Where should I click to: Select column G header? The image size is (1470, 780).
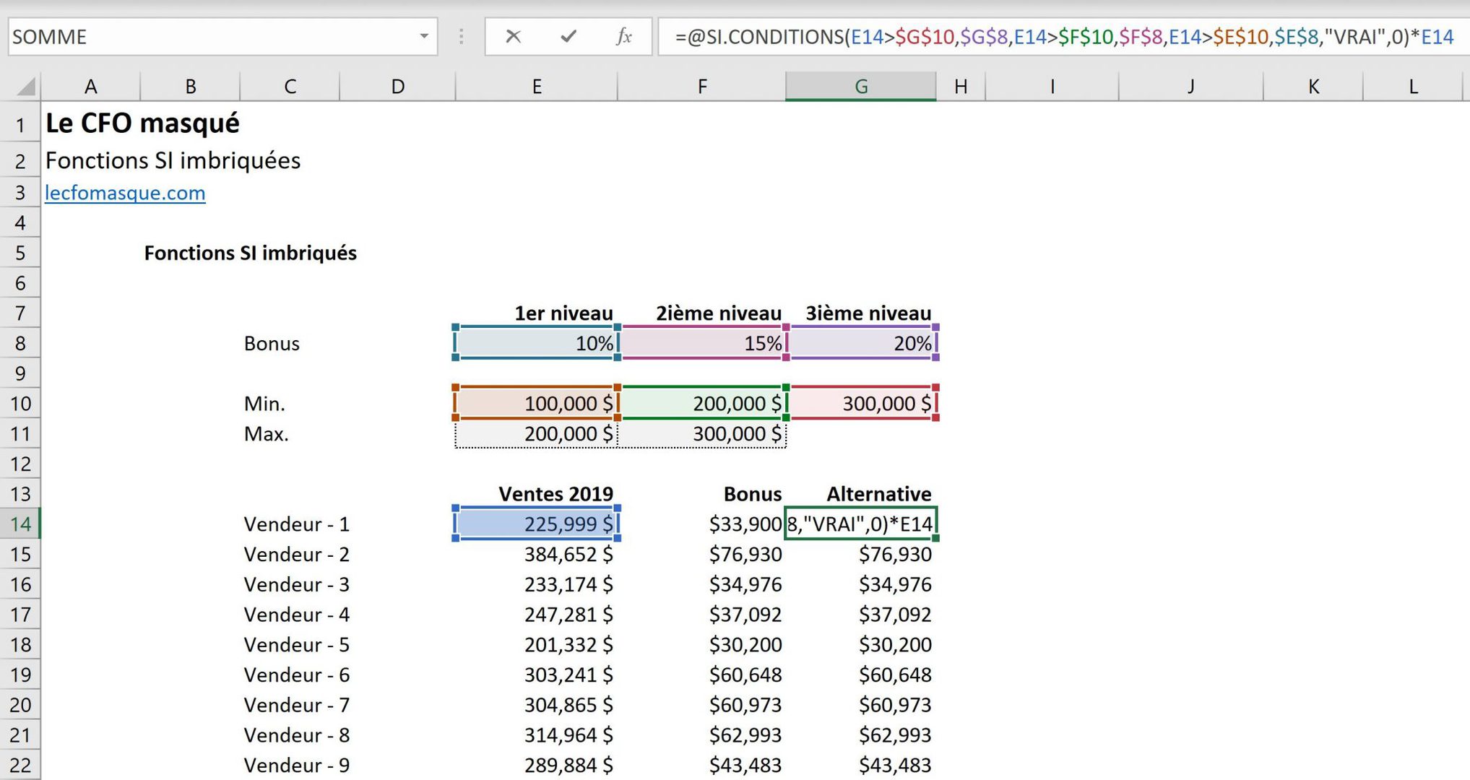[x=860, y=87]
